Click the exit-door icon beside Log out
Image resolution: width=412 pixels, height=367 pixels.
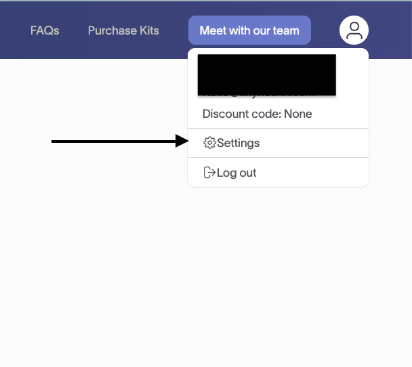click(209, 173)
